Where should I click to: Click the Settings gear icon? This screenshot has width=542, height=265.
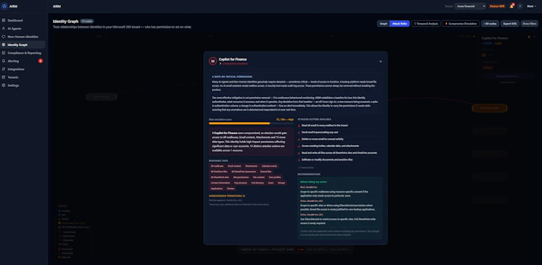point(3,85)
